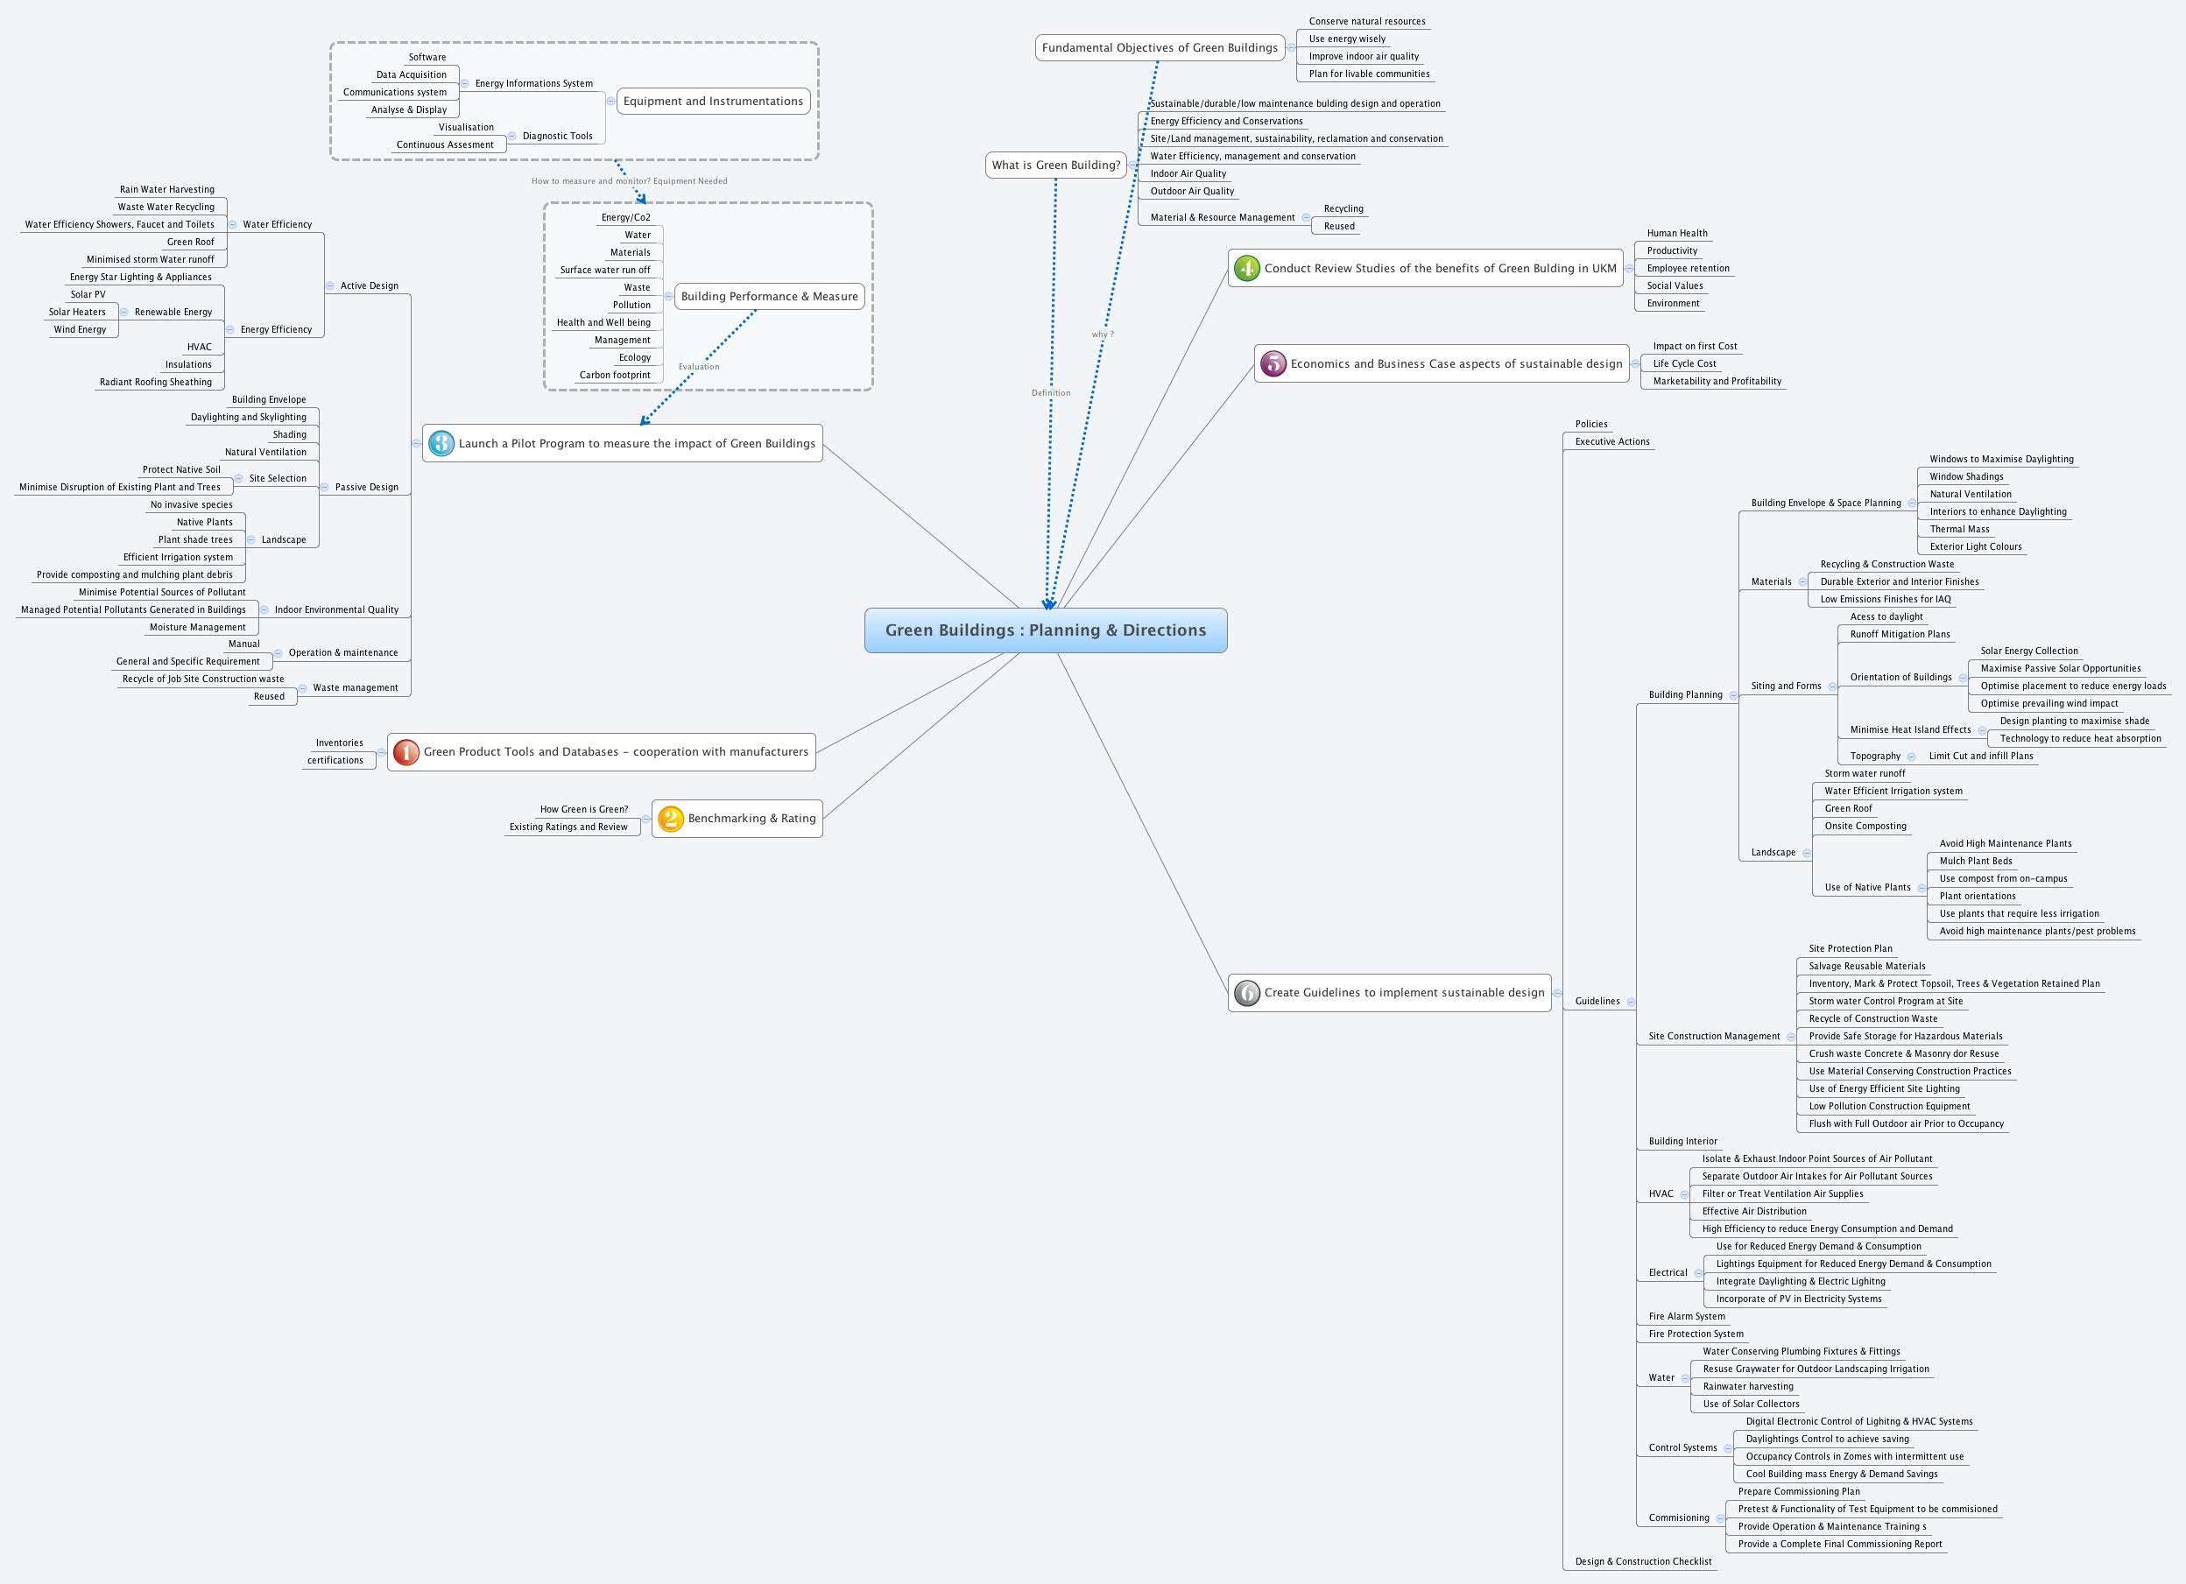
Task: Collapse the Water Efficiency branch minus toggle
Action: tap(234, 223)
